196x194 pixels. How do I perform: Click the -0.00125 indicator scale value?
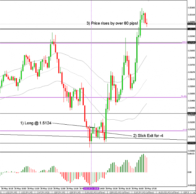point(191,186)
